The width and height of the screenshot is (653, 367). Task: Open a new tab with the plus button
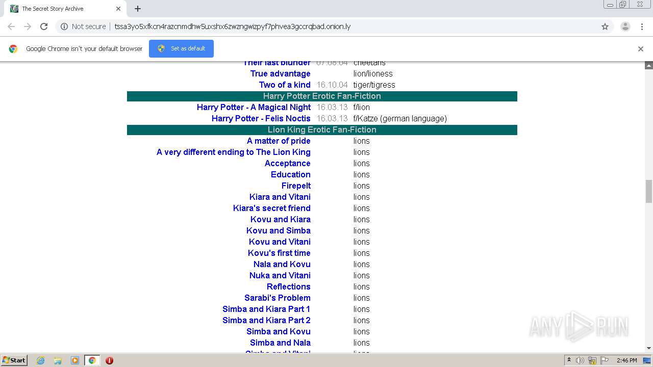tap(138, 9)
